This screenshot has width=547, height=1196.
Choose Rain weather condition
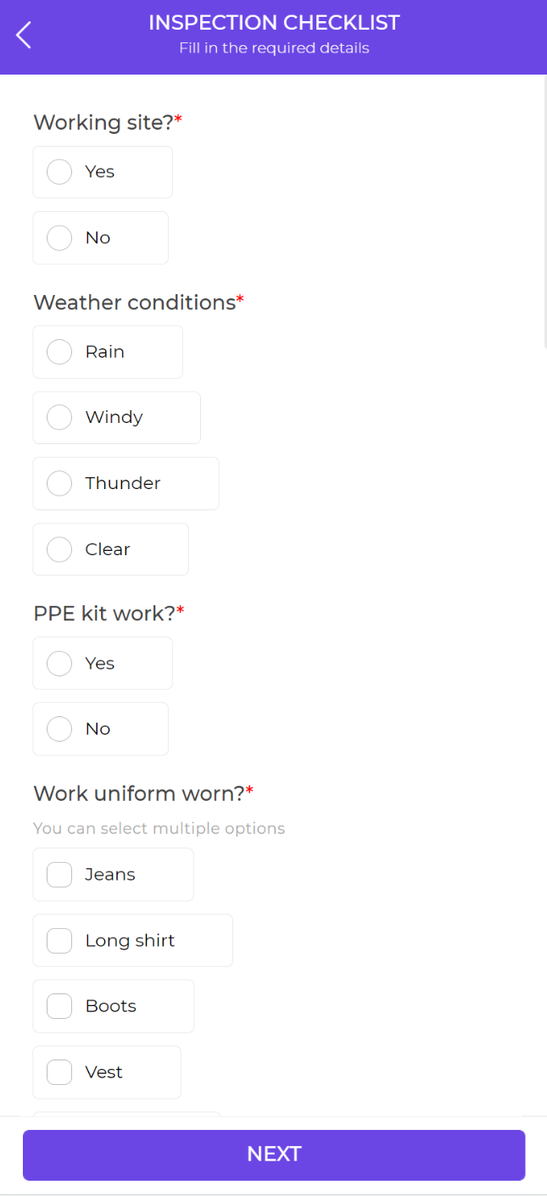point(59,352)
